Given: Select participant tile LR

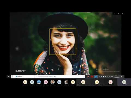Looking at the screenshot, I should click(97, 82).
